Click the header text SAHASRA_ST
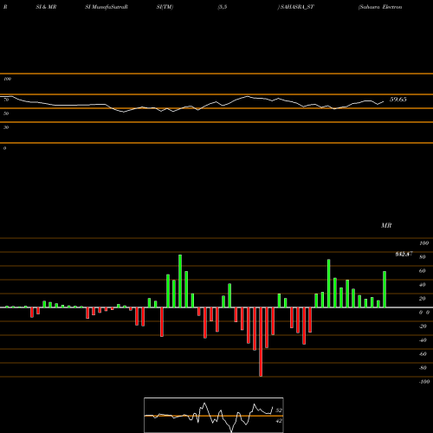 [x=297, y=7]
